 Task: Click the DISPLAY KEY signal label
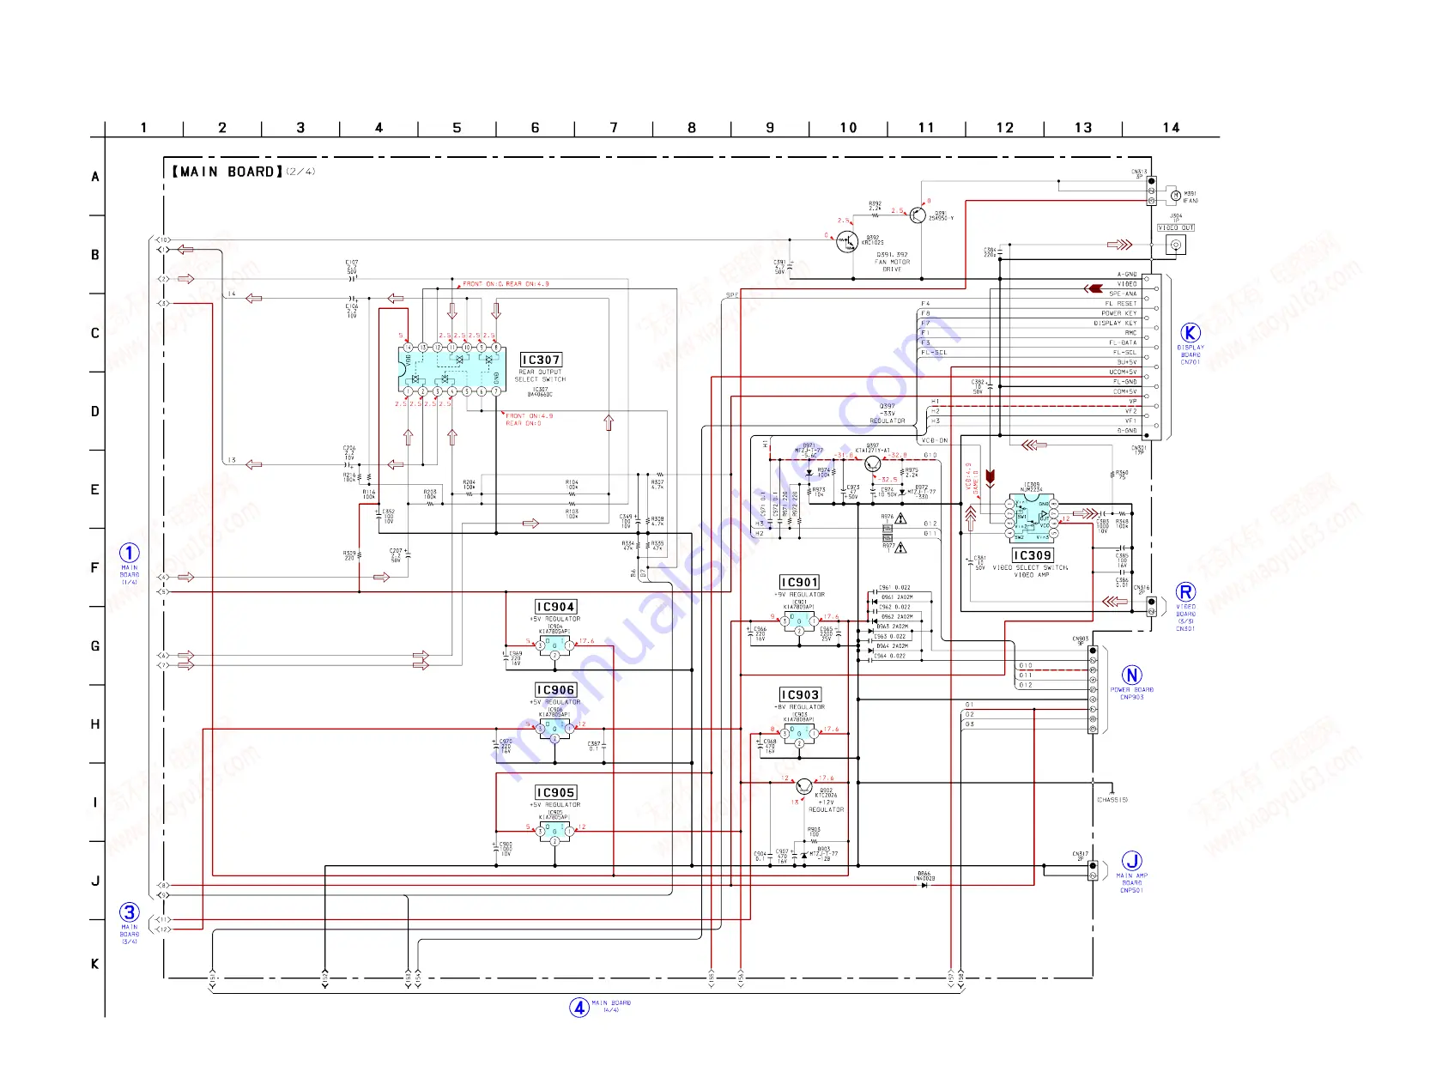[1115, 324]
